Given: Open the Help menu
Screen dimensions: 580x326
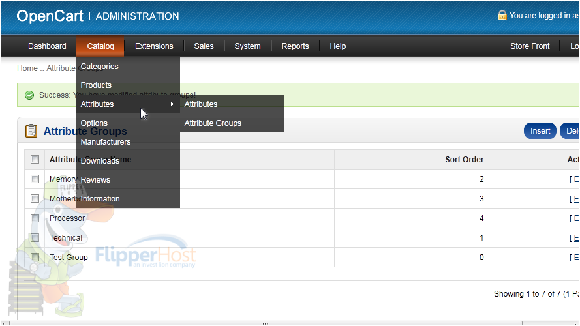Looking at the screenshot, I should (338, 46).
